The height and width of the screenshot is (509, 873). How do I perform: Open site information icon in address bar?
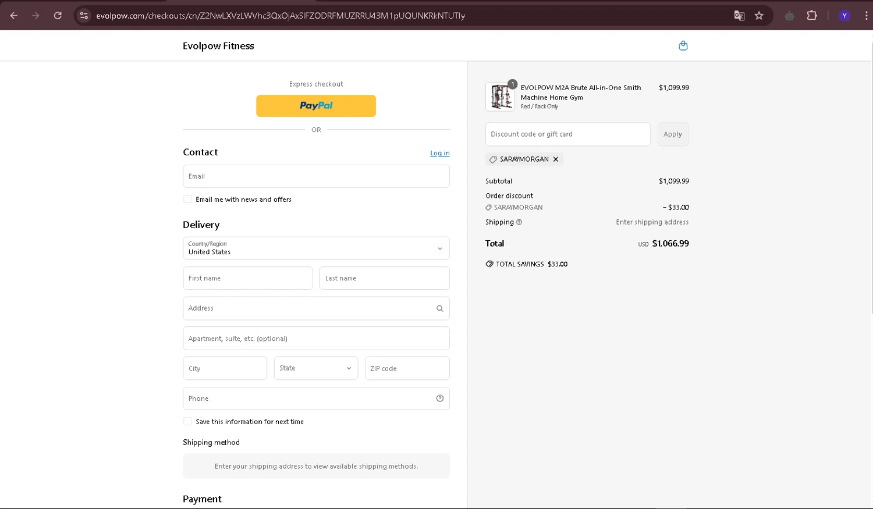coord(84,16)
